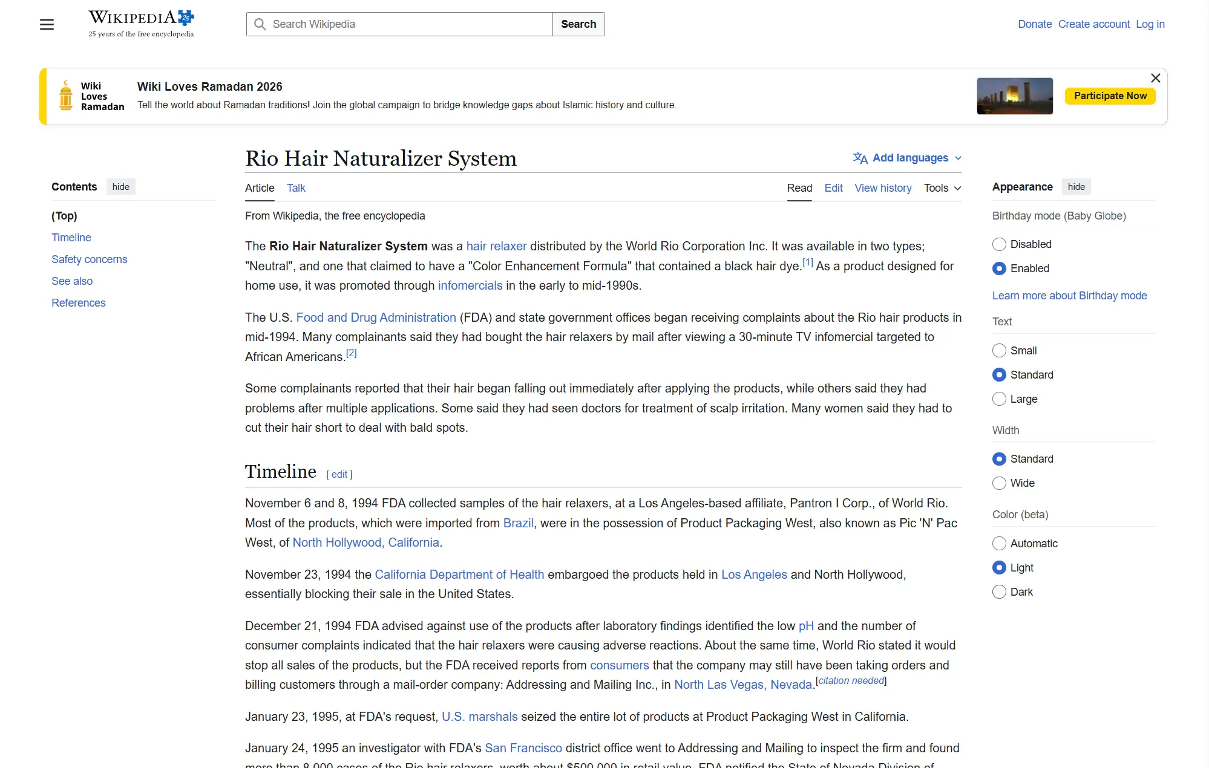Open the hair relaxer link
1209x768 pixels.
496,246
